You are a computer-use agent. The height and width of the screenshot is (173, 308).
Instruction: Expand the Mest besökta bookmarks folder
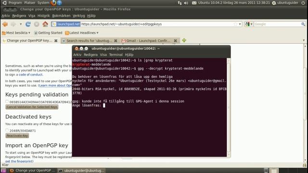16,33
